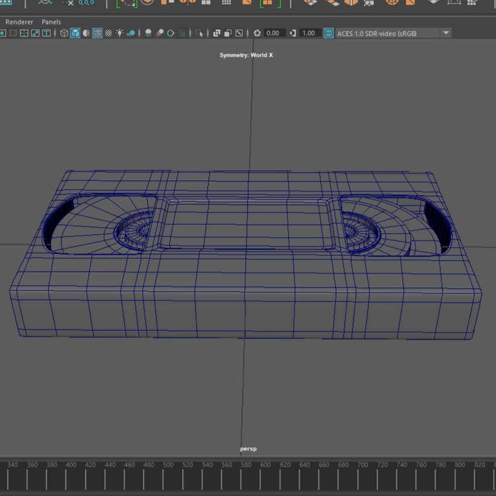Enable textured display icon
Screen dimensions: 496x496
pyautogui.click(x=108, y=33)
